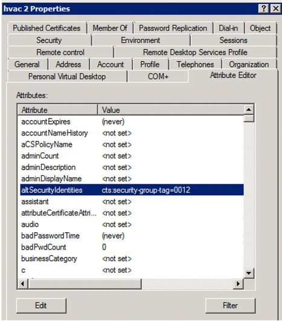This screenshot has height=321, width=282.
Task: Open the Account tab
Action: coord(111,65)
